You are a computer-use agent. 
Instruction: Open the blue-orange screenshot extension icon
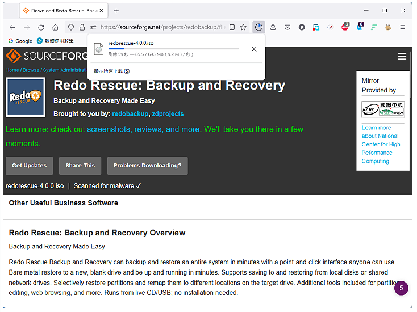(316, 27)
